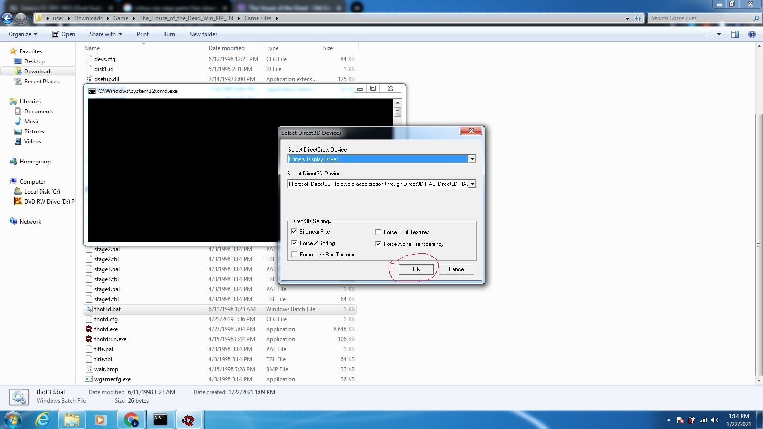Switch to Google Chrome in taskbar
Viewport: 763px width, 429px height.
[x=131, y=419]
